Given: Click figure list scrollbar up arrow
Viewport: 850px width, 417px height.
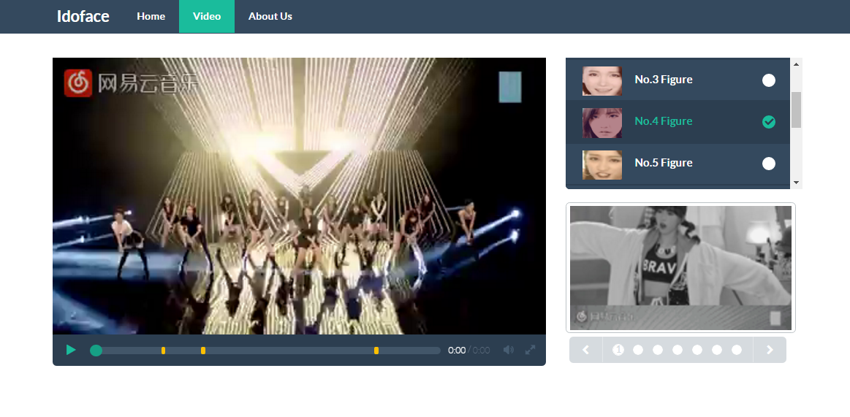Looking at the screenshot, I should (797, 64).
